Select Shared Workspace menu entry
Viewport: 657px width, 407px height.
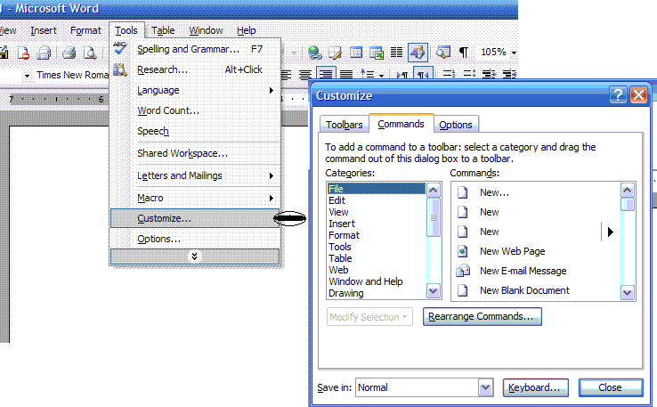[195, 153]
